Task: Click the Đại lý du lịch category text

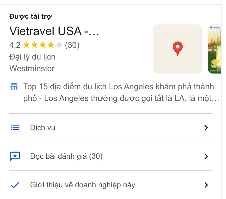Action: coord(32,57)
